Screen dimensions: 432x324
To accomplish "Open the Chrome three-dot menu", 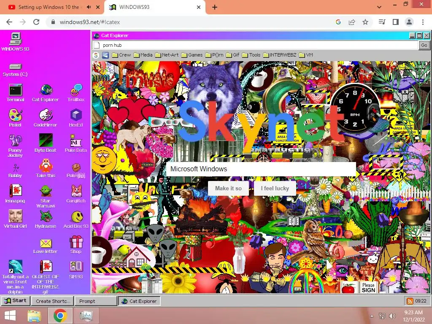I will (423, 22).
